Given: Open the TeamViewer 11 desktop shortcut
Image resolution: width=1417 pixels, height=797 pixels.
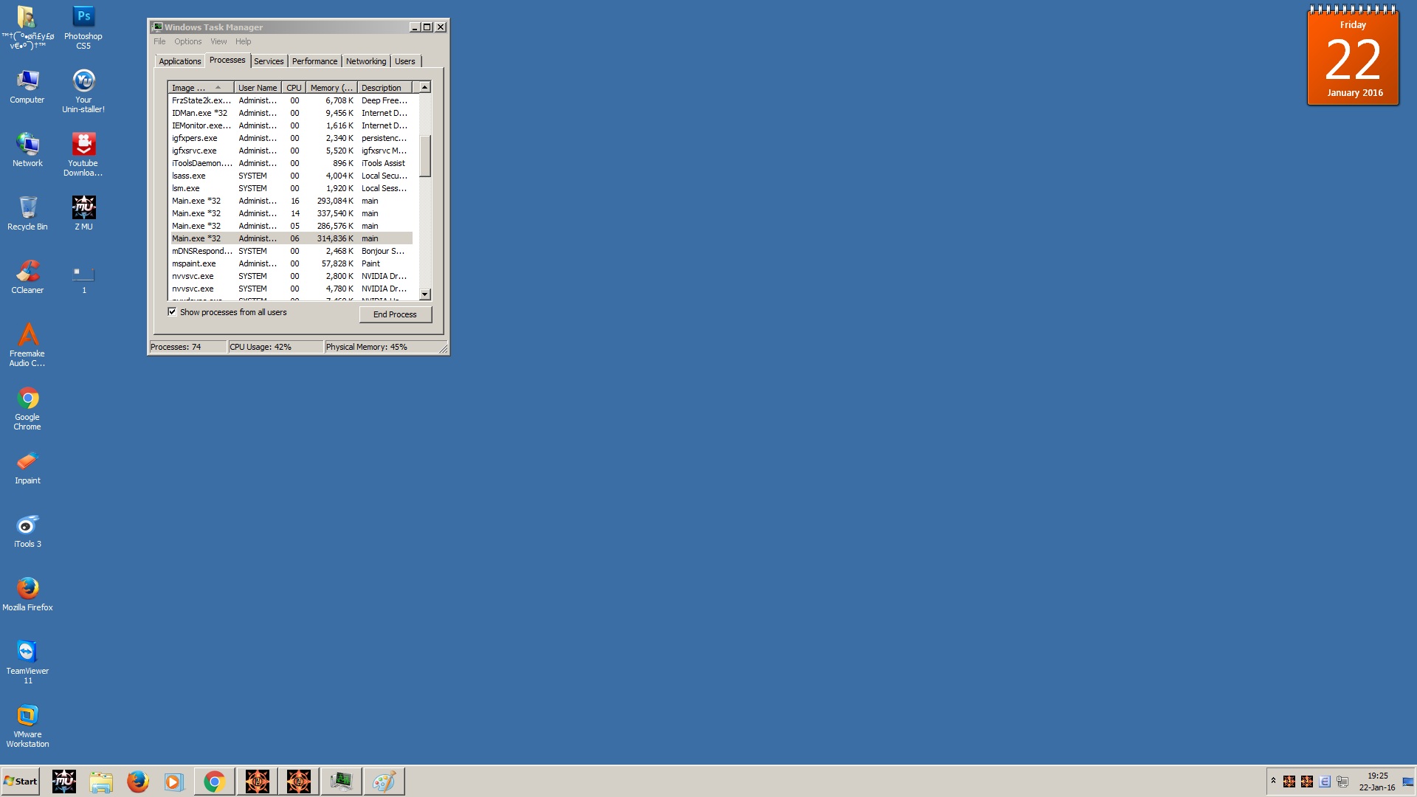Looking at the screenshot, I should point(27,652).
